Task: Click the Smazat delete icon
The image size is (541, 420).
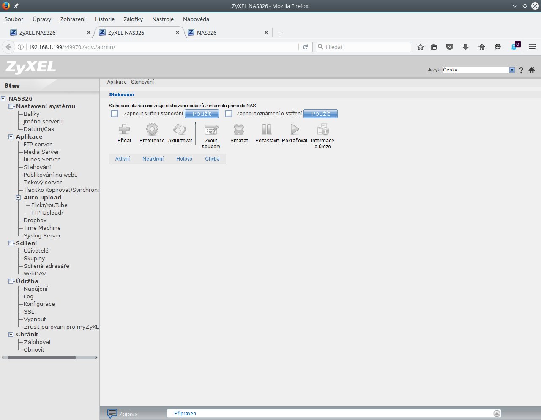Action: click(239, 130)
